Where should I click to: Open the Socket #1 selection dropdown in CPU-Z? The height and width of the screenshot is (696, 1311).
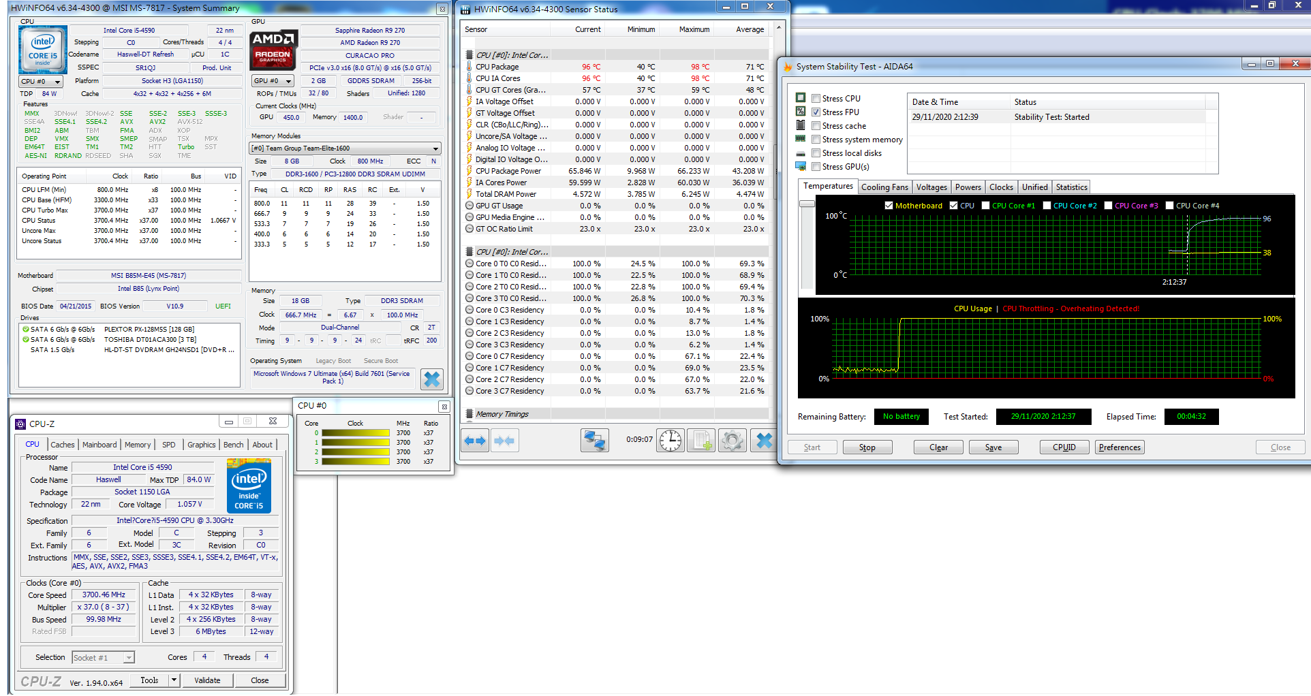pos(103,658)
